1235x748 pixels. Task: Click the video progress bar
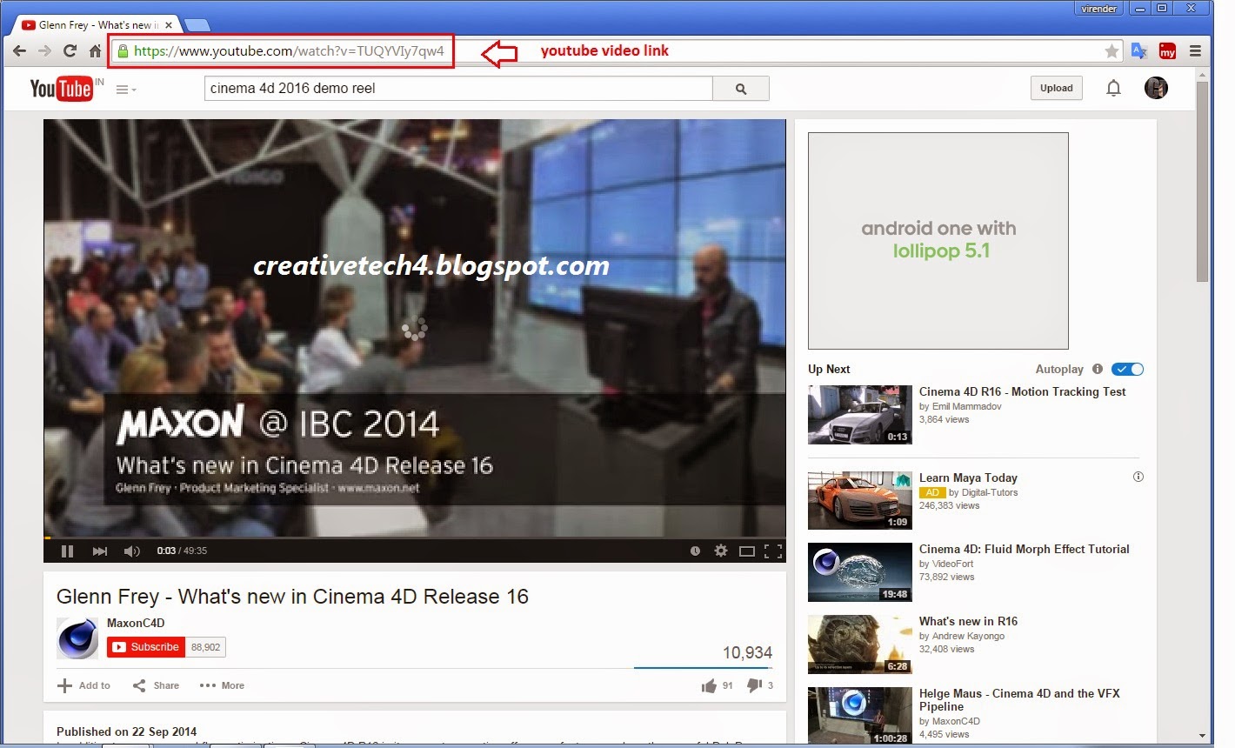coord(415,538)
